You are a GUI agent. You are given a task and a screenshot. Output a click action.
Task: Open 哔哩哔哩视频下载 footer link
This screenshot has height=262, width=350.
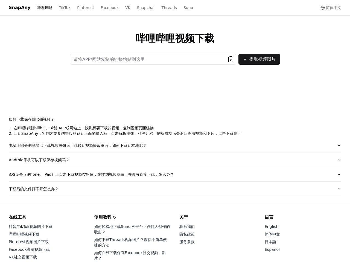[24, 234]
